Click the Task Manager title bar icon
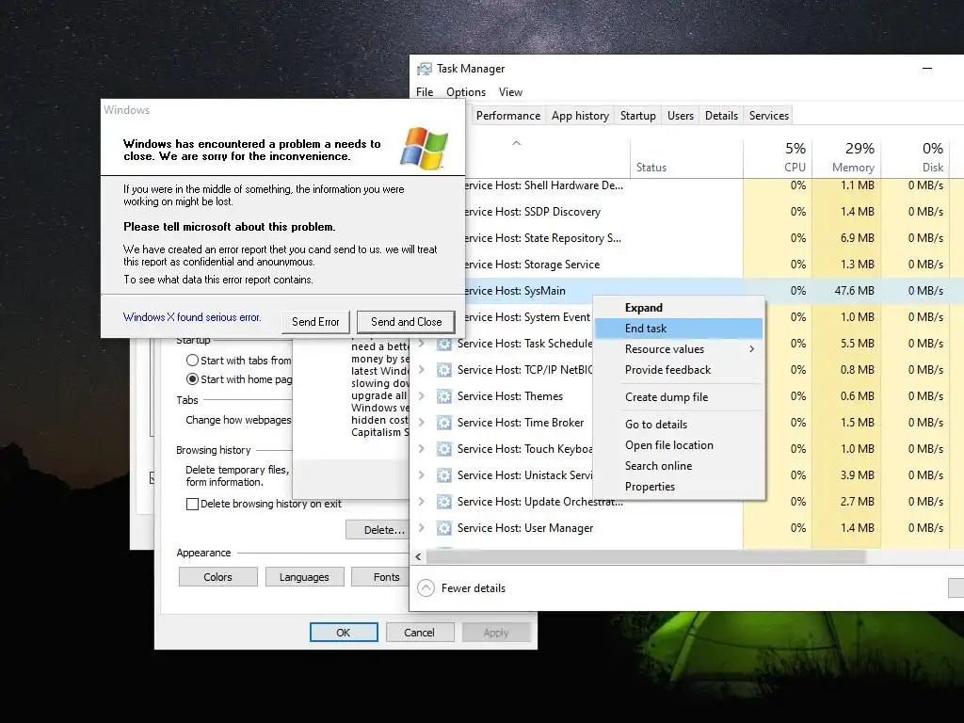 click(x=425, y=69)
